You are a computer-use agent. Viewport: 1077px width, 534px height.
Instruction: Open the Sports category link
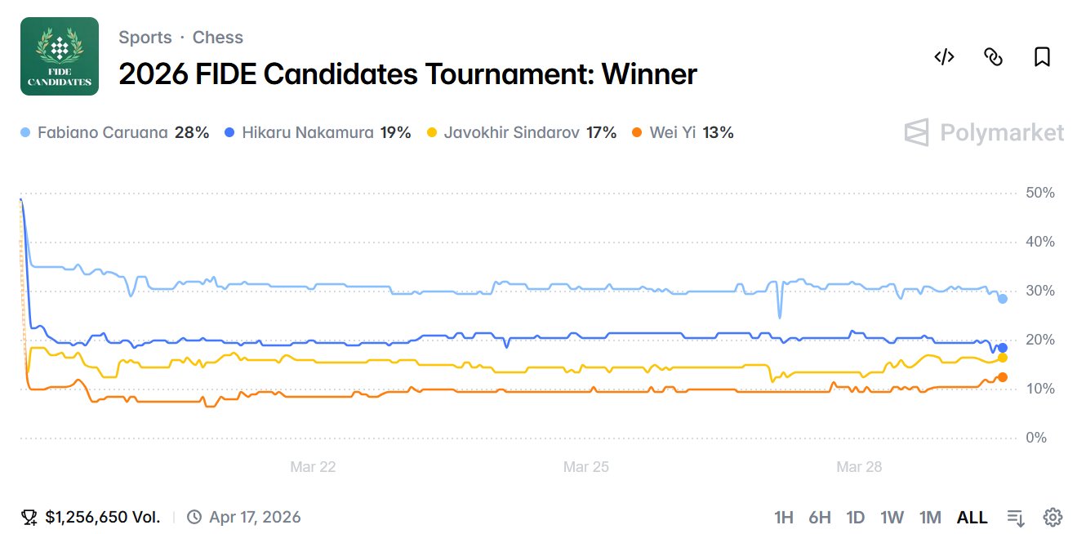point(145,38)
